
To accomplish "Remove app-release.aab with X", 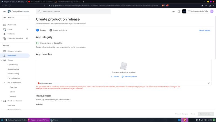I will click(208, 83).
